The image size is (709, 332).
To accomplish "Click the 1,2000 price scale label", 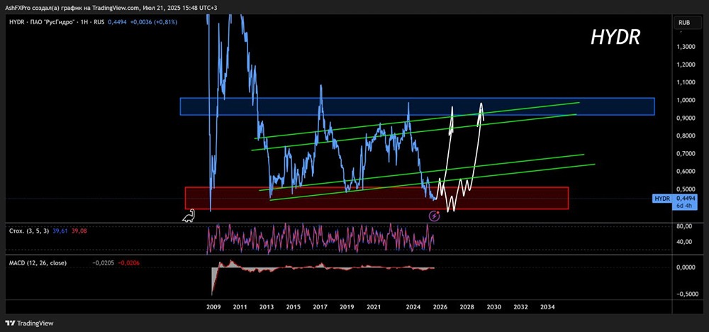I will pos(686,65).
